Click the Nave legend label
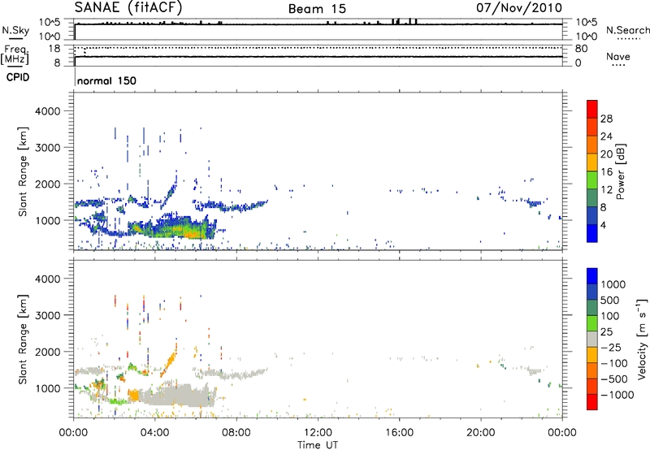This screenshot has width=650, height=450. point(618,57)
